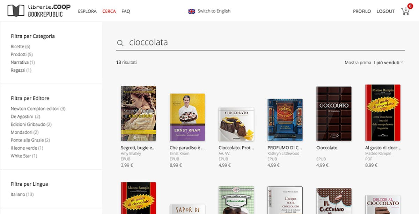This screenshot has height=214, width=419.
Task: Open the FAQ page
Action: (126, 11)
